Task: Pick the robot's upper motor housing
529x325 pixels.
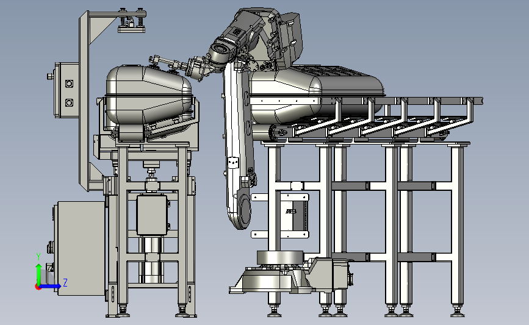Action: point(290,40)
